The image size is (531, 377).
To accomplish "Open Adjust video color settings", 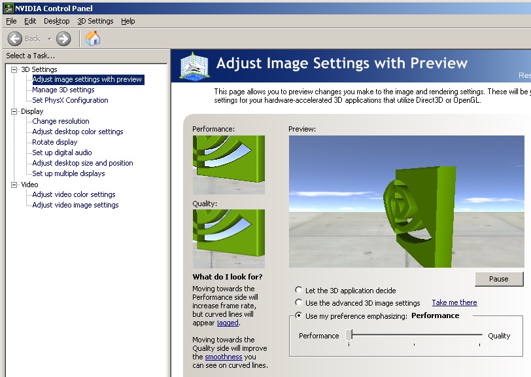I will coord(74,194).
